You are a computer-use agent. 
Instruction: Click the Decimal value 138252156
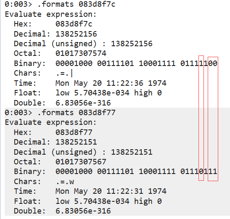click(76, 34)
